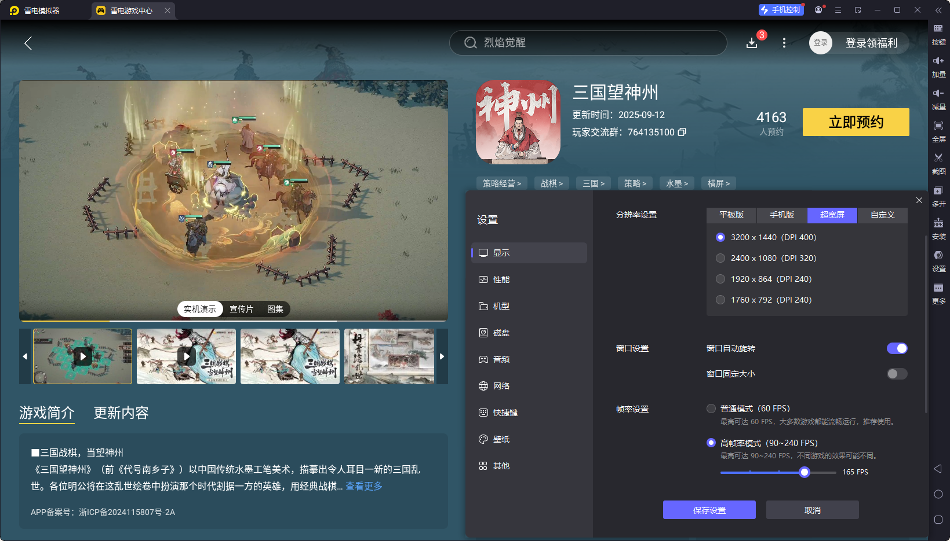
Task: Click the 烈焰觉醒 search field
Action: pos(587,43)
